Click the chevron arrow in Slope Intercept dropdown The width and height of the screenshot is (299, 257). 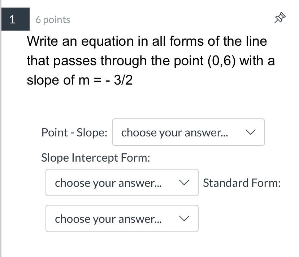[x=184, y=183]
